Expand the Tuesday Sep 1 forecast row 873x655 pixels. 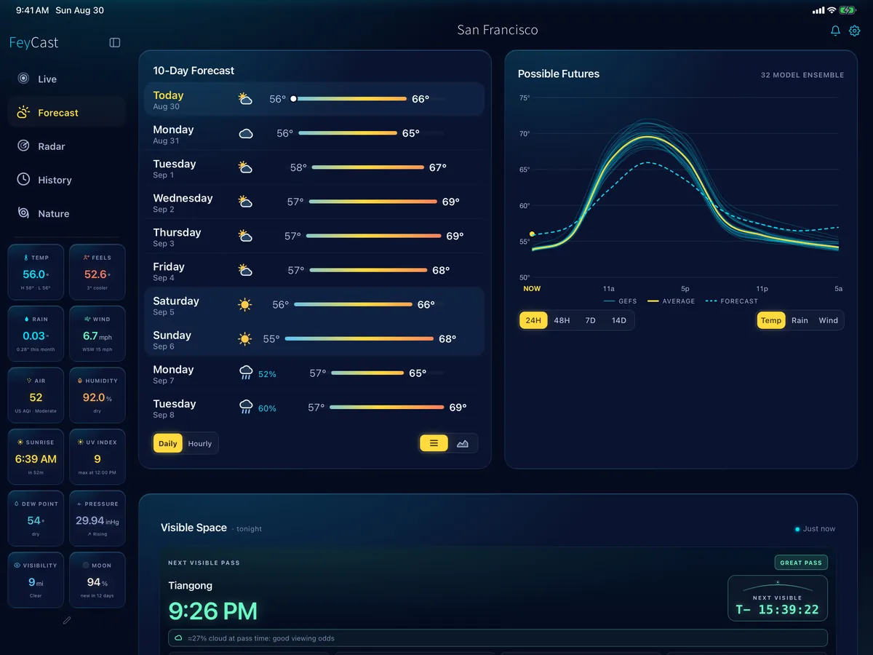point(314,167)
